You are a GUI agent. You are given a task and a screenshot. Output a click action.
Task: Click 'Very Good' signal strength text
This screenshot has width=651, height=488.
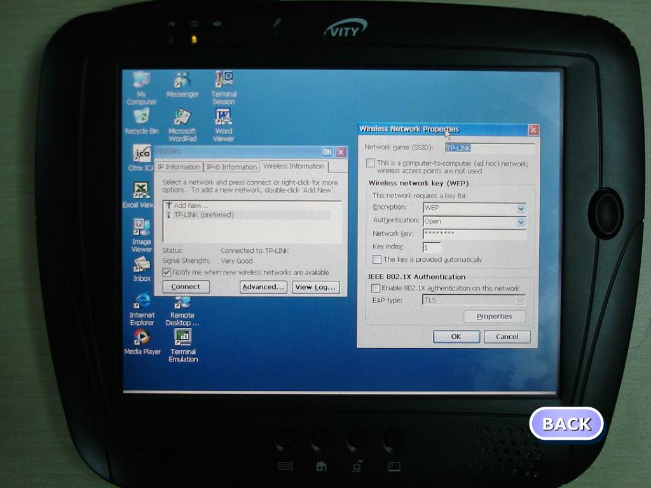236,261
